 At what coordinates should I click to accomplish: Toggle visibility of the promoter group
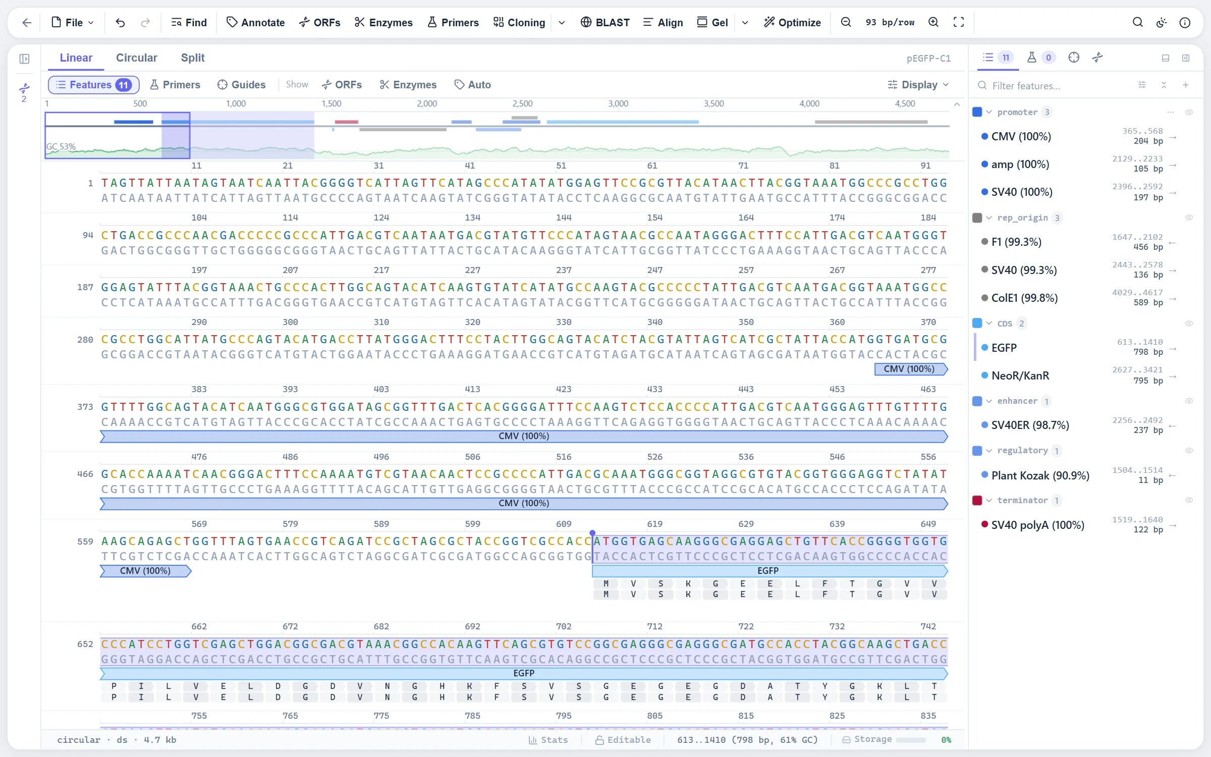point(1189,112)
